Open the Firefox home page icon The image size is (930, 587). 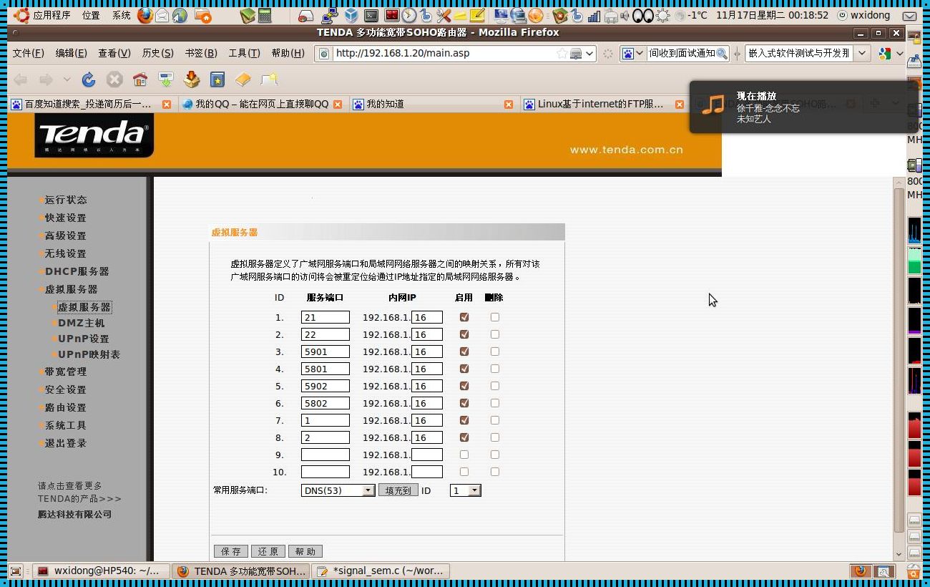140,79
